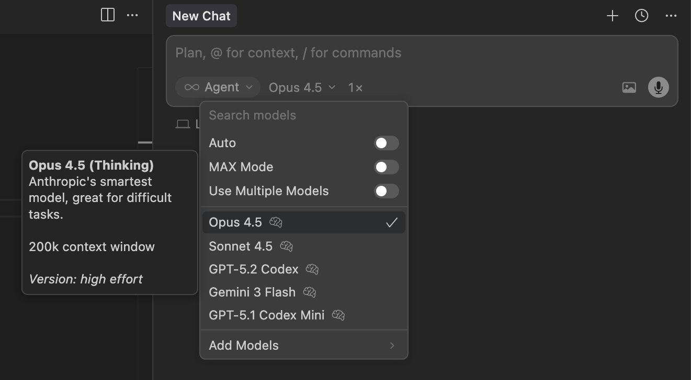Open the new chat plus icon
Viewport: 691px width, 380px height.
611,15
